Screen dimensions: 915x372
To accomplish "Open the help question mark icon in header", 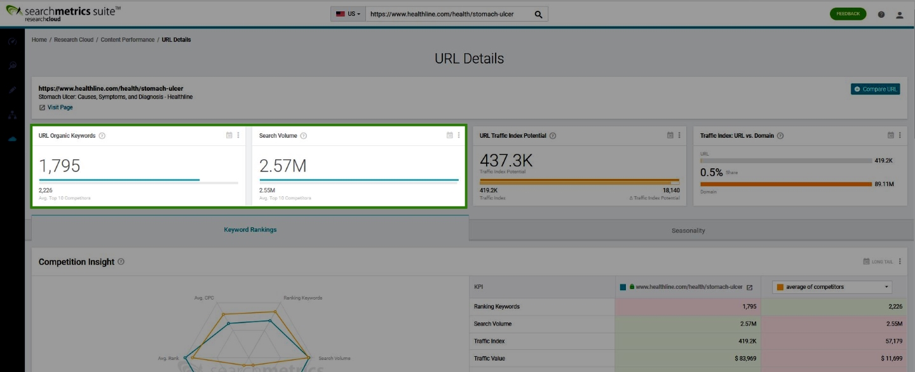I will [x=881, y=15].
